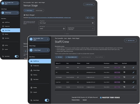Click the Phone column header
The width and height of the screenshot is (140, 104).
click(79, 63)
